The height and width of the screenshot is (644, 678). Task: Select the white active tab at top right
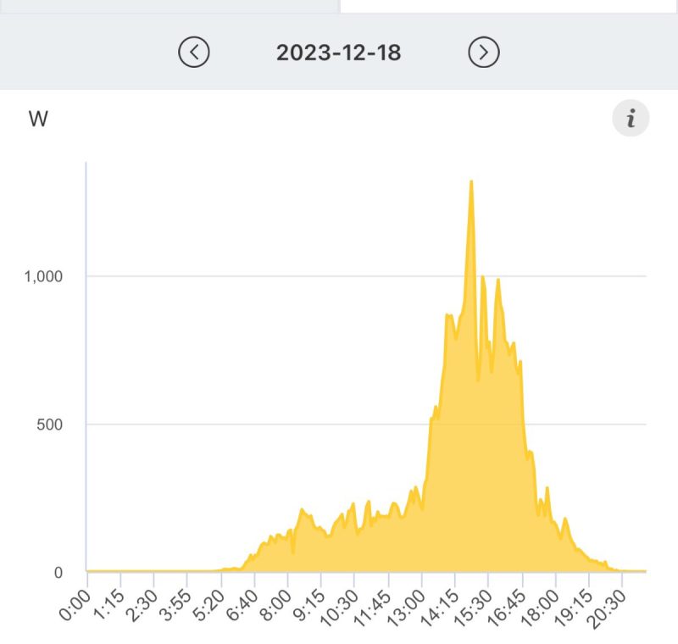(508, 5)
